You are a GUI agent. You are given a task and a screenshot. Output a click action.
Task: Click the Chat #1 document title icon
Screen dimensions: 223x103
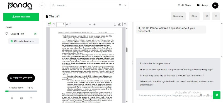point(47,16)
